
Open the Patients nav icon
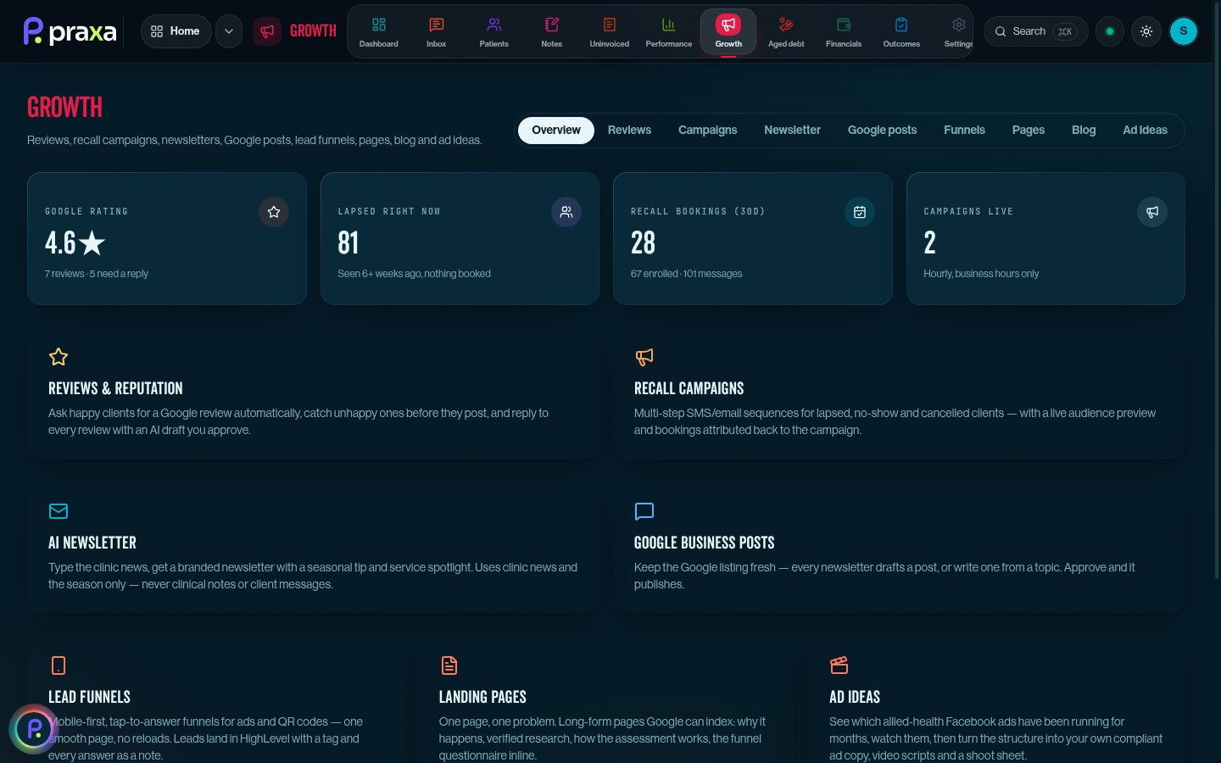click(x=493, y=31)
